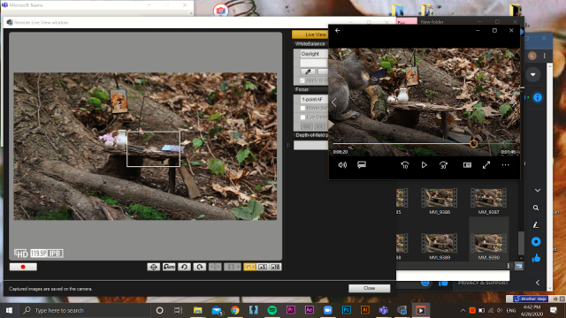Viewport: 566px width, 318px height.
Task: Skip forward 30 seconds in the video
Action: point(443,165)
